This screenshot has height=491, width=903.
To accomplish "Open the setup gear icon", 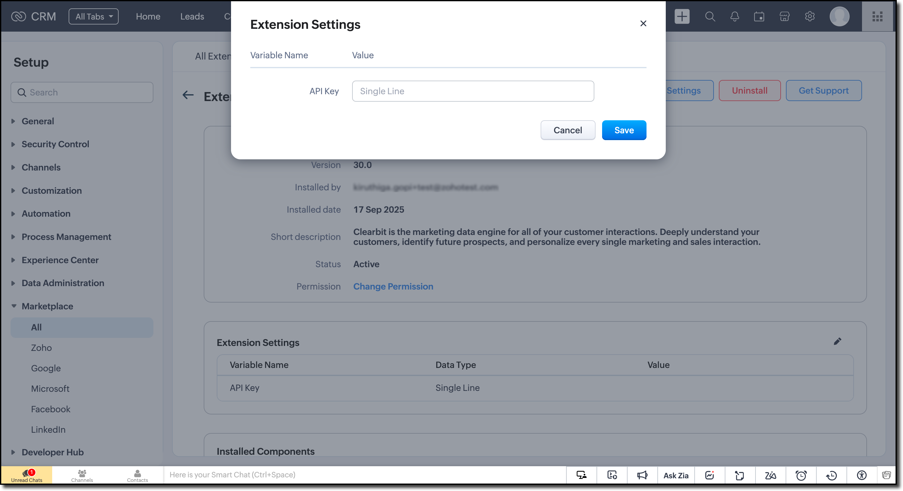I will pyautogui.click(x=810, y=16).
